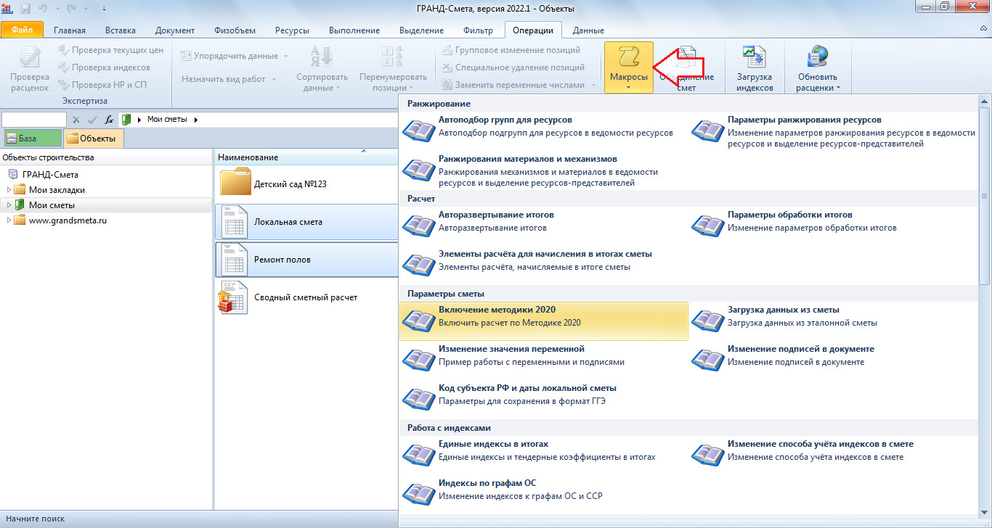992x528 pixels.
Task: Run macro Параметры ранжирования ресурсов
Action: click(833, 131)
